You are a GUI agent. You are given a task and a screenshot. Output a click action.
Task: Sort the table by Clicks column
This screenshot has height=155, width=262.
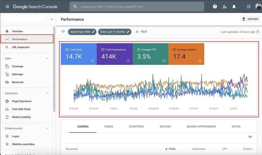click(170, 149)
